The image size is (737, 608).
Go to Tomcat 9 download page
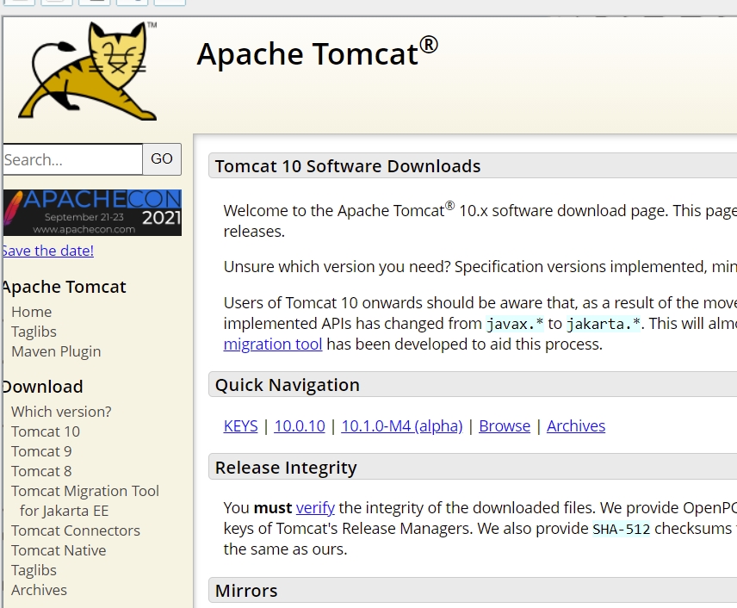[41, 451]
